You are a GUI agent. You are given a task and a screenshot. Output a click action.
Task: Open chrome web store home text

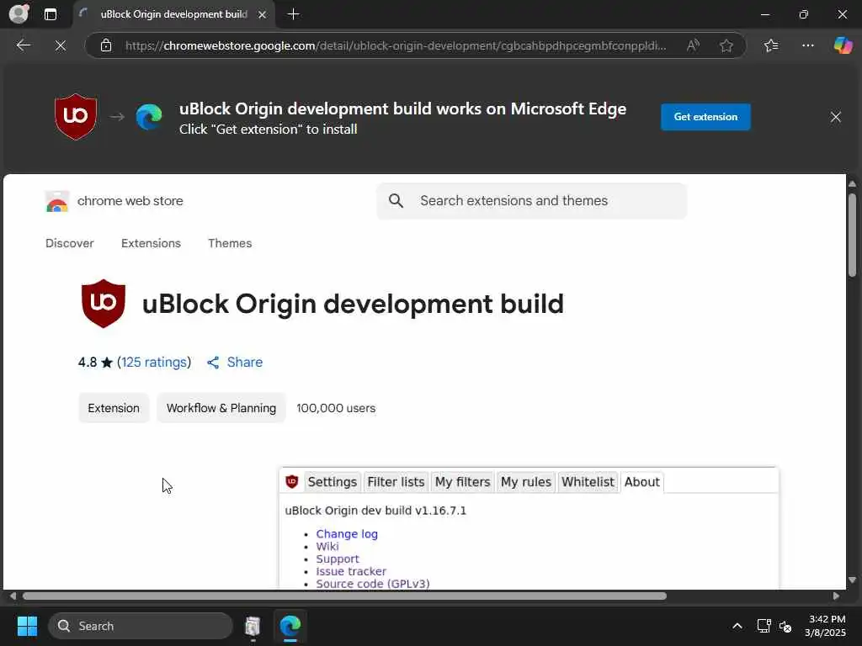(130, 201)
